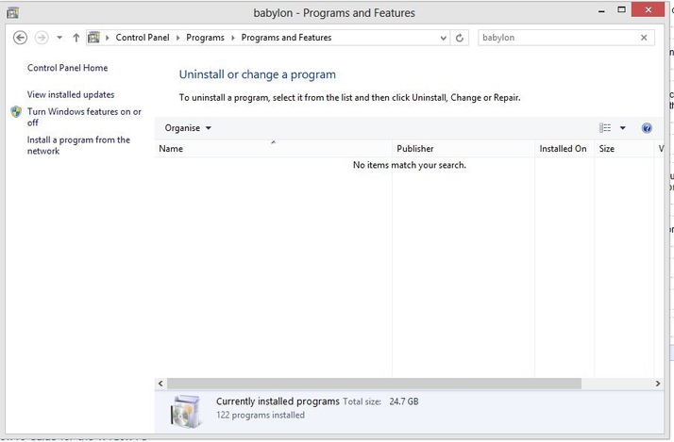Click the 'Uninstall or change a program' heading
674x442 pixels.
coord(258,74)
